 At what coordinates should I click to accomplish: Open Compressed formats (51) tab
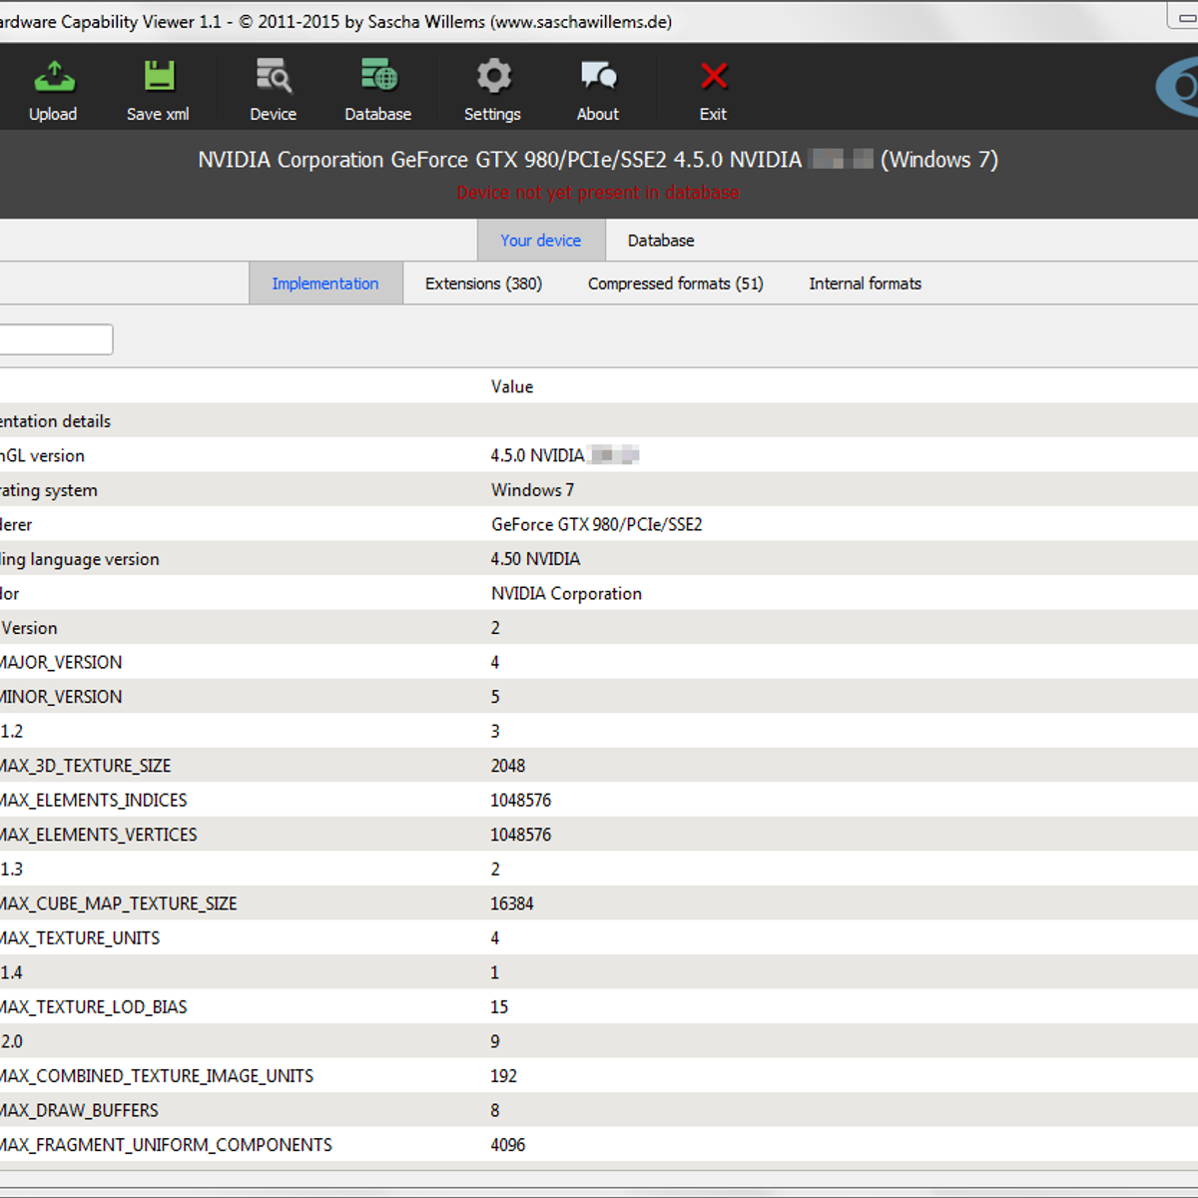[x=676, y=284]
